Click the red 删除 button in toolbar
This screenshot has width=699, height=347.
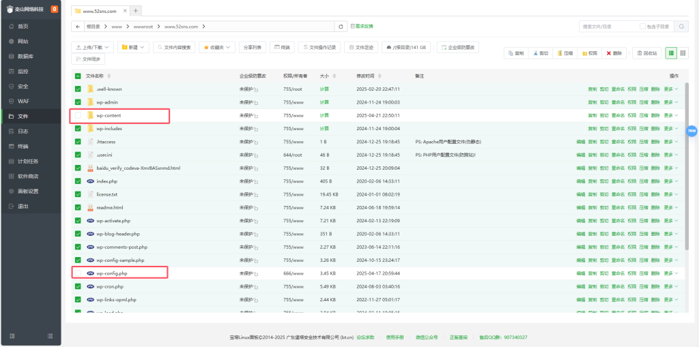coord(614,53)
